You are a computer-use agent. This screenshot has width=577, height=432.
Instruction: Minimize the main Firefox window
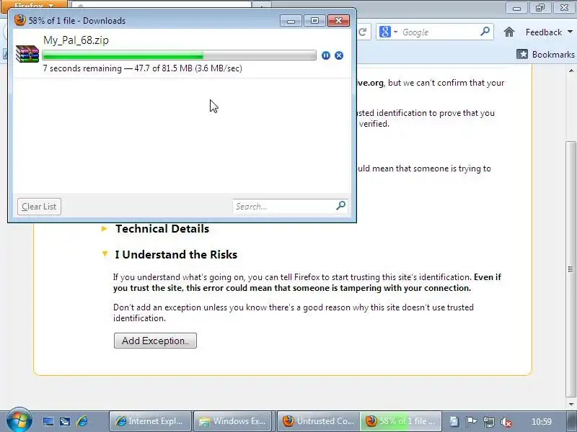click(x=516, y=8)
